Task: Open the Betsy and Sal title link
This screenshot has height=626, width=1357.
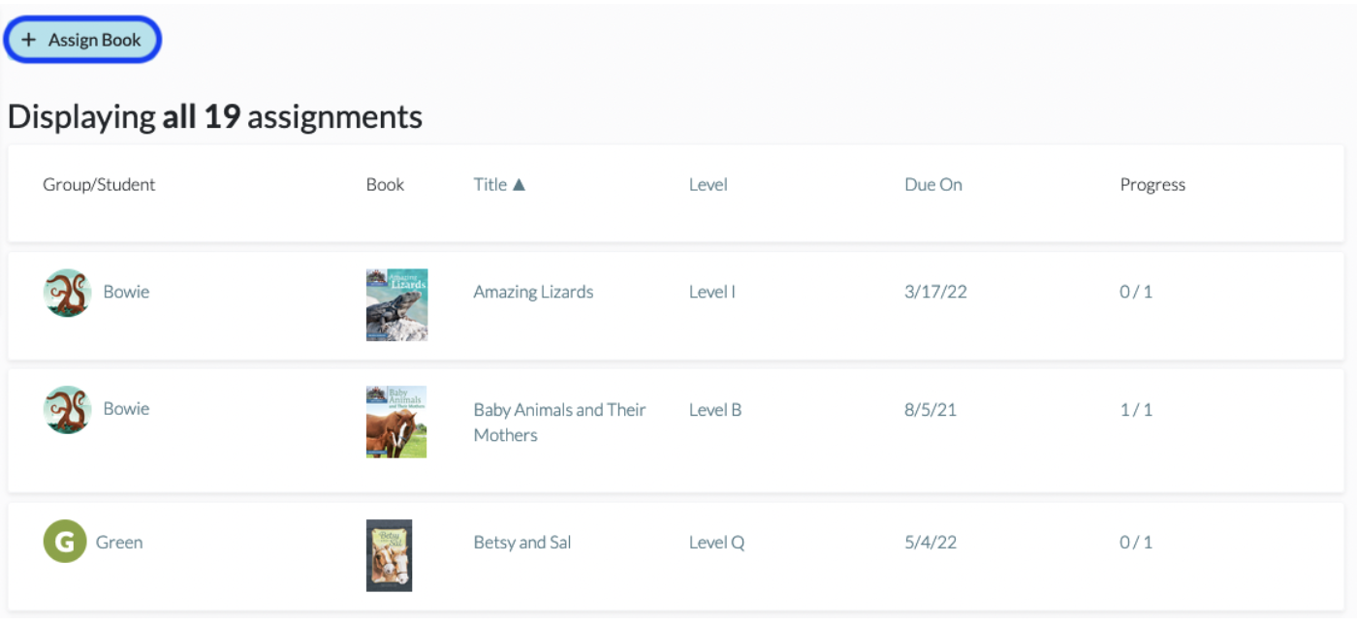Action: click(522, 543)
